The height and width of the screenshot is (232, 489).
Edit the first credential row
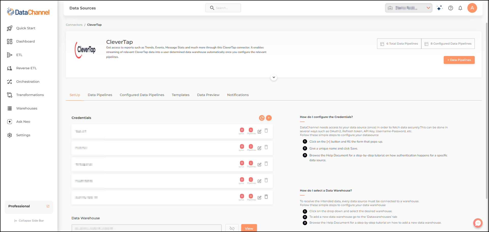click(x=260, y=132)
